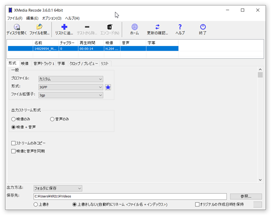Click the 映像 column header in file list
271x215 pixels.
coord(112,43)
